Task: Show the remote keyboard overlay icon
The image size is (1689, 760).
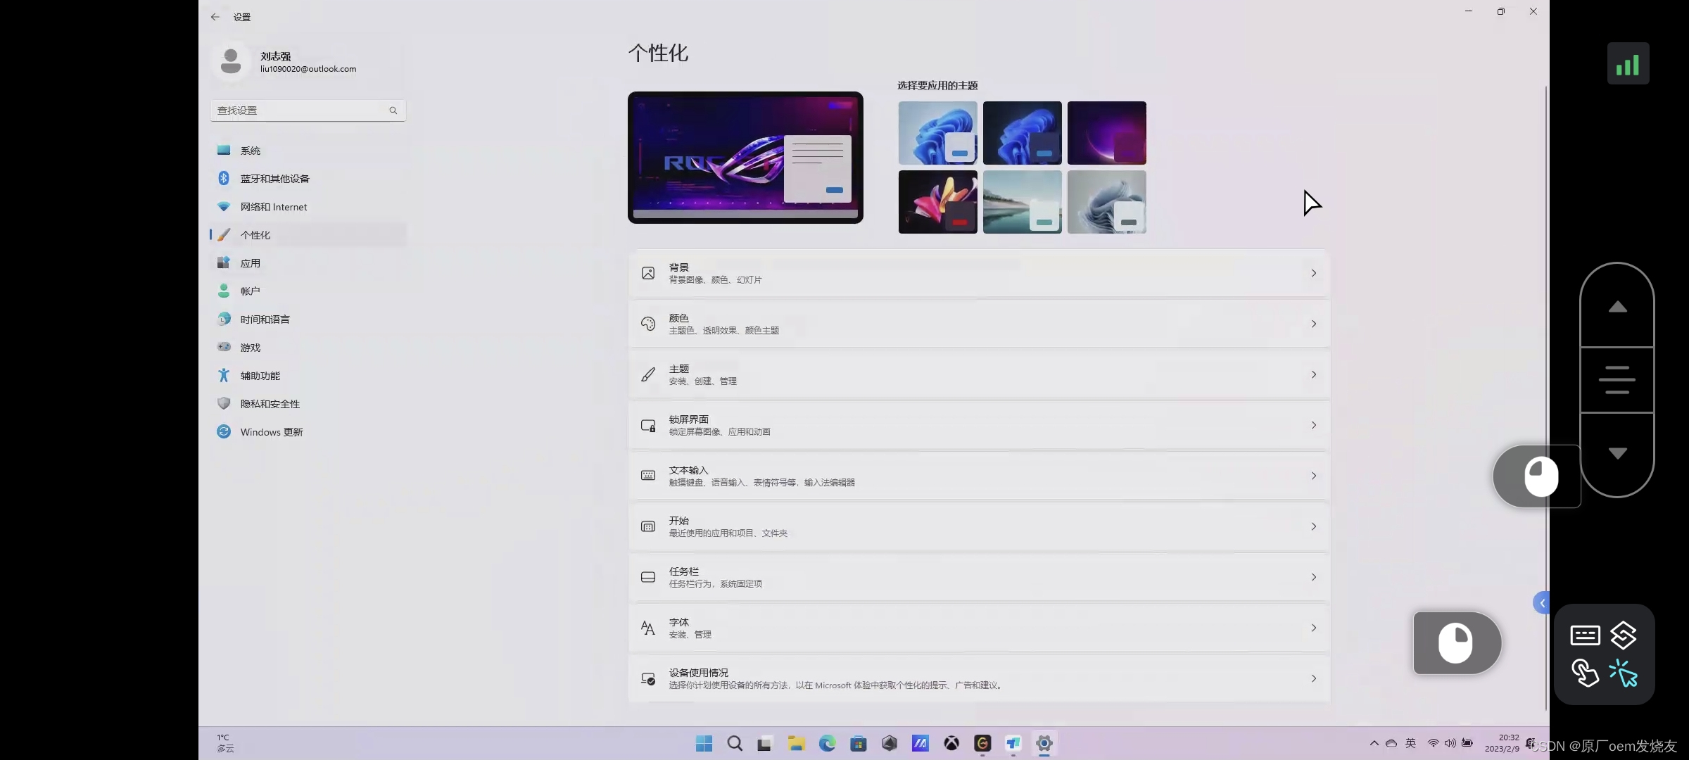Action: [x=1585, y=635]
